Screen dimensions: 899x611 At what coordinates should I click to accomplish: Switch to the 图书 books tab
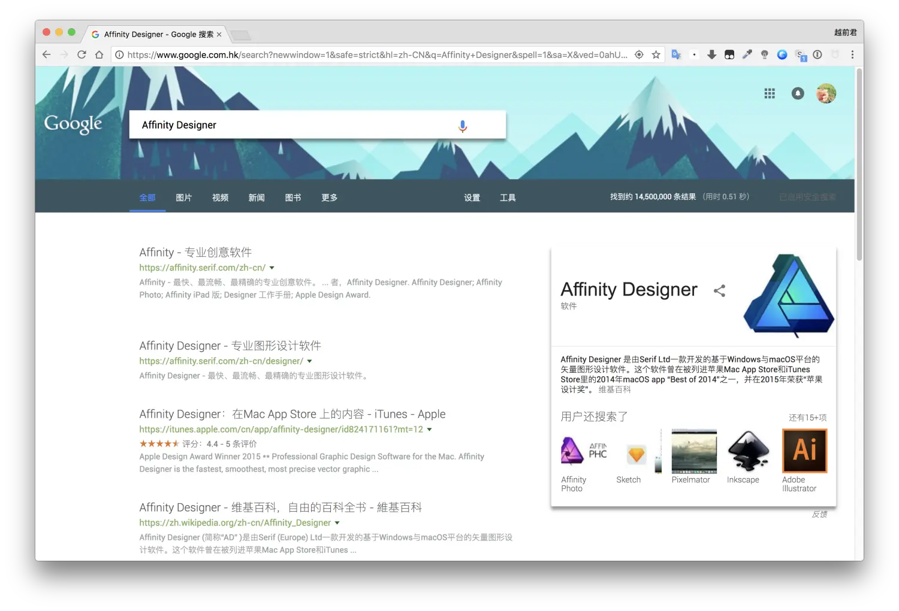coord(293,197)
